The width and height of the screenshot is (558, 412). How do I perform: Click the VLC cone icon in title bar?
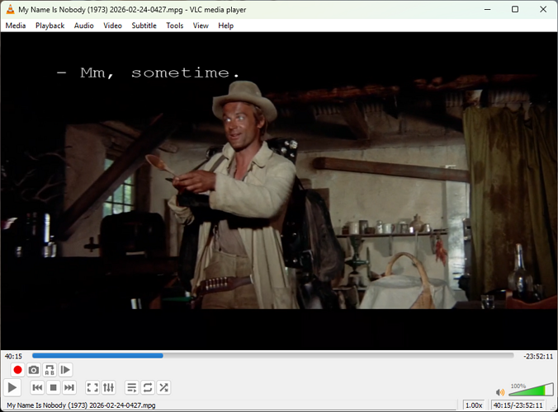[11, 10]
